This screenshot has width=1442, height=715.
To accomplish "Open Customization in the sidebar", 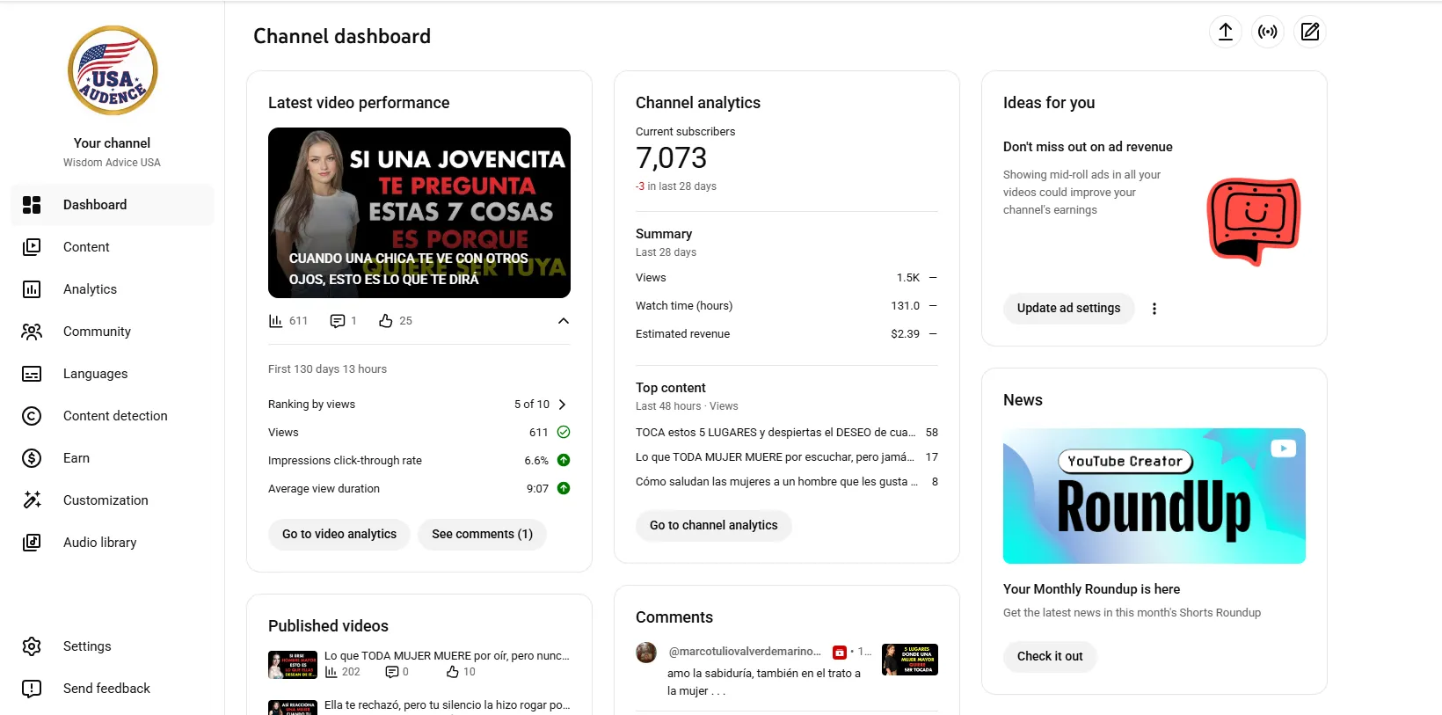I will tap(113, 500).
